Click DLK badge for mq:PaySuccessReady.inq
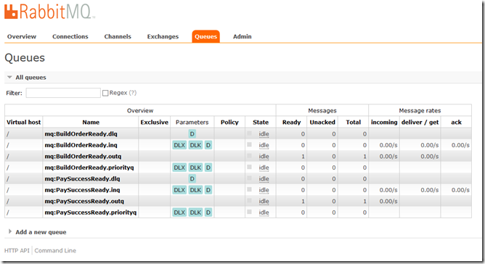The image size is (485, 264). (195, 190)
